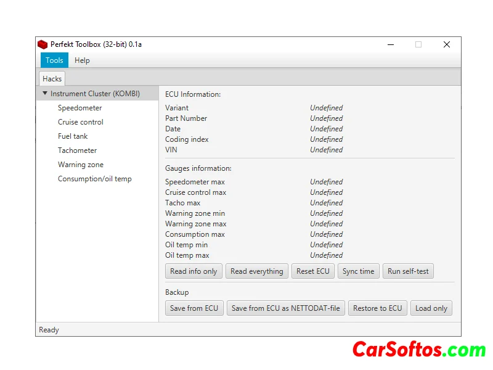Open the Tools menu

coord(54,60)
